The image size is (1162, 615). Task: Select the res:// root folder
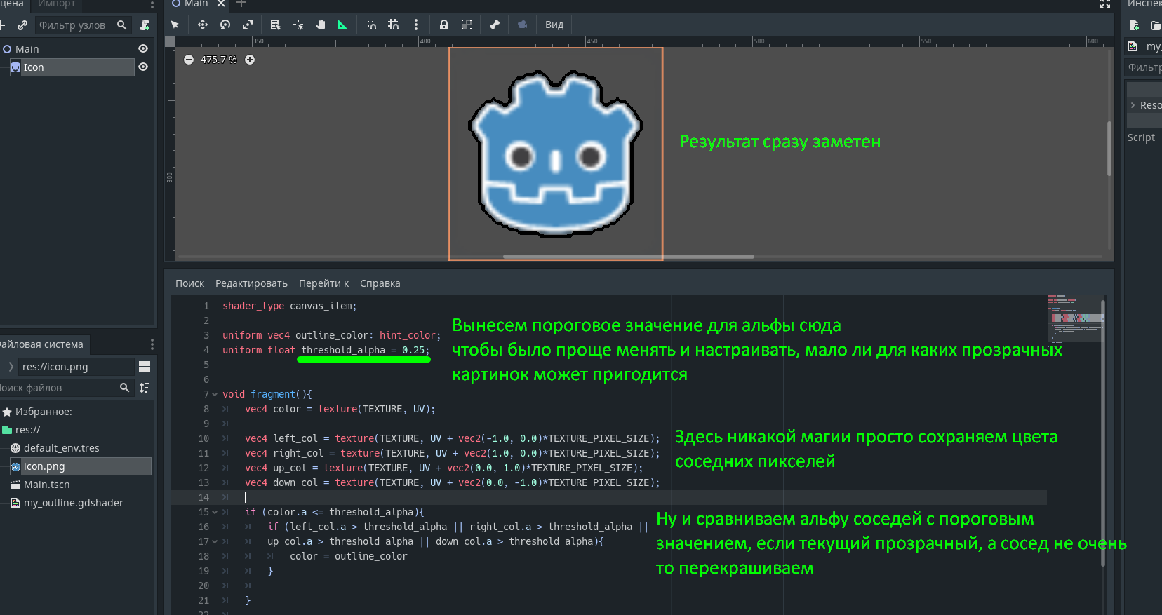tap(27, 430)
